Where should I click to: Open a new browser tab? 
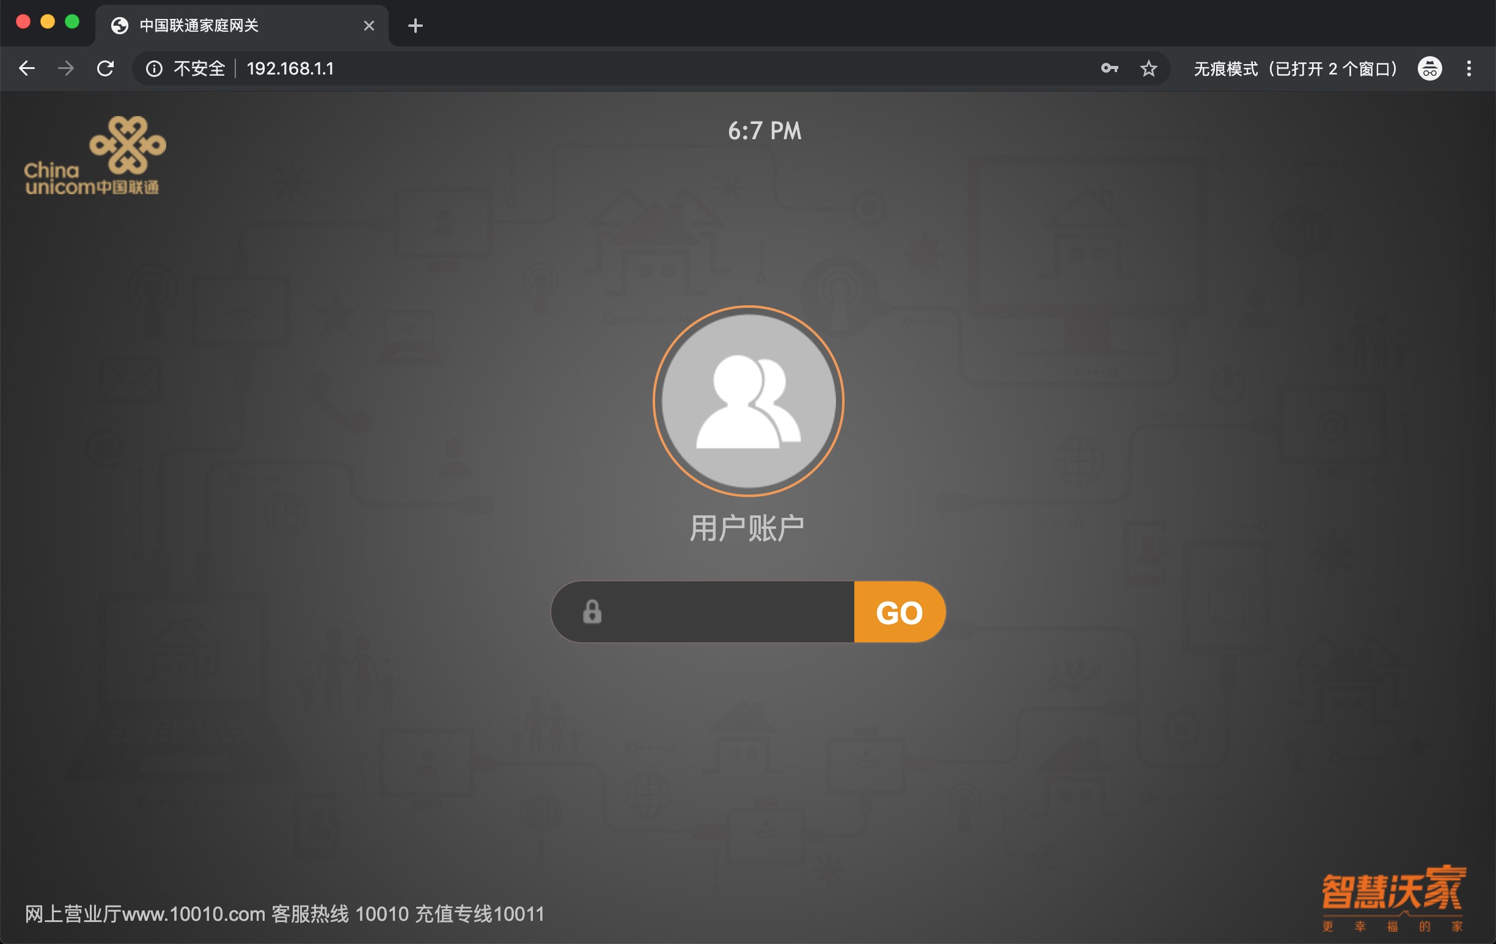tap(415, 26)
